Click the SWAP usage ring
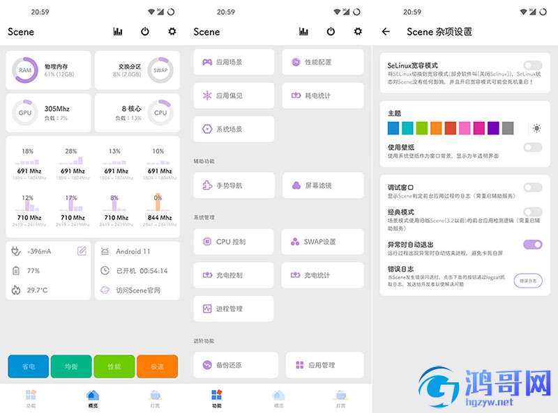The width and height of the screenshot is (558, 413). pyautogui.click(x=160, y=70)
